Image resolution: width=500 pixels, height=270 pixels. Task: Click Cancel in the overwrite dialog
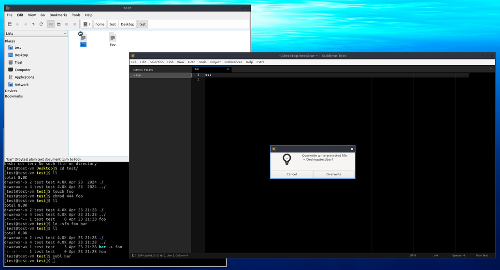(x=291, y=174)
